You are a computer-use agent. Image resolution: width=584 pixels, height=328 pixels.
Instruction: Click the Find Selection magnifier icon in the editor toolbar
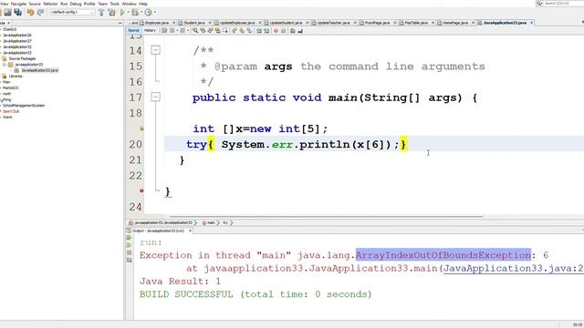(195, 31)
